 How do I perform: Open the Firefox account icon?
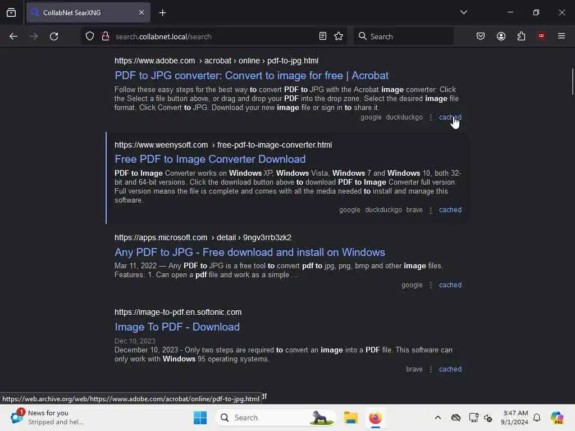[501, 36]
